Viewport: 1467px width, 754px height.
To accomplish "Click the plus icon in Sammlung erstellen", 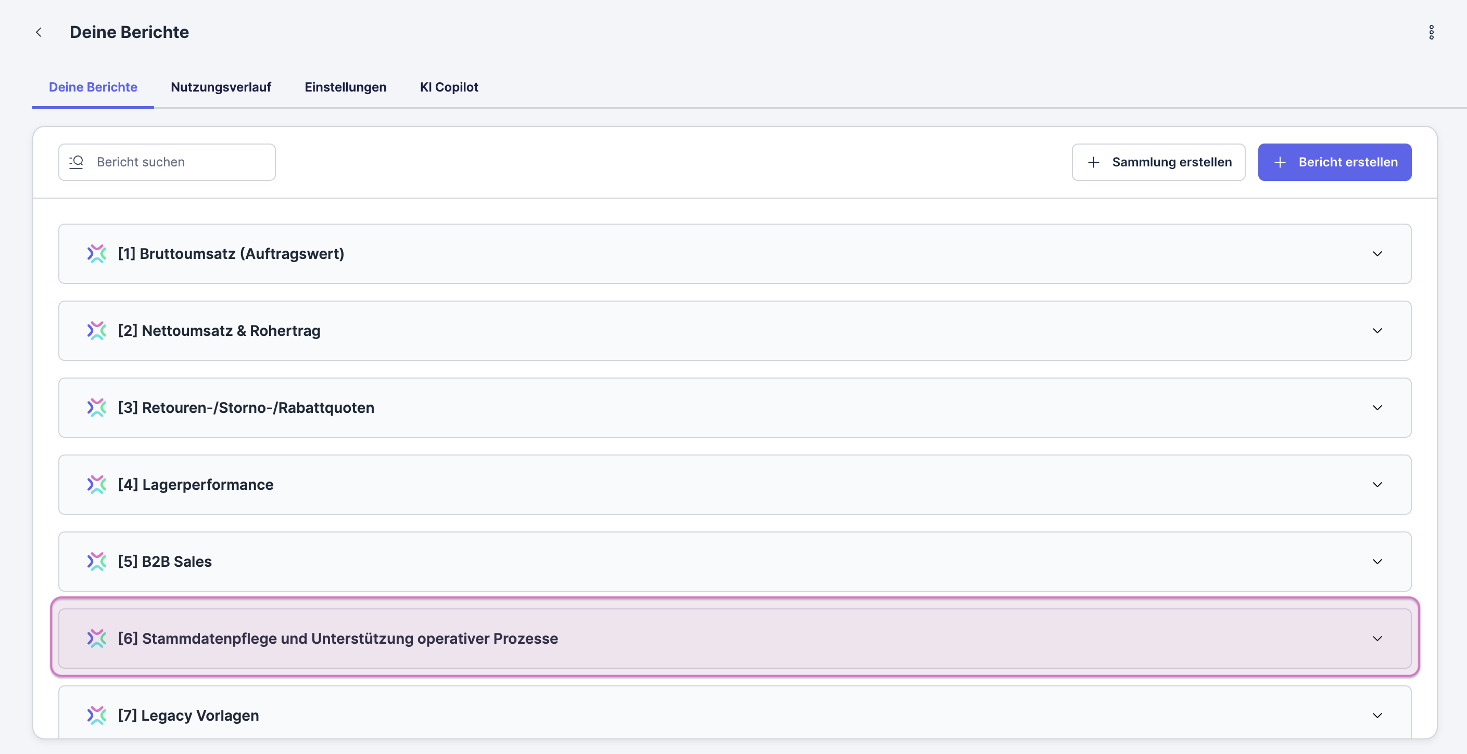I will [x=1093, y=162].
